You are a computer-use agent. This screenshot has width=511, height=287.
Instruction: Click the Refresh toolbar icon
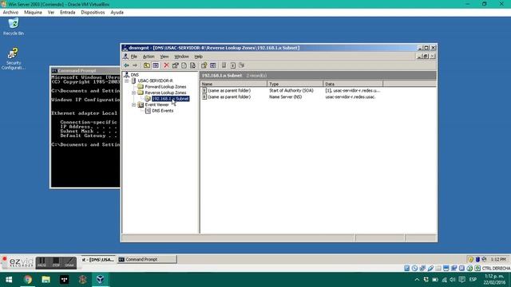click(x=184, y=65)
